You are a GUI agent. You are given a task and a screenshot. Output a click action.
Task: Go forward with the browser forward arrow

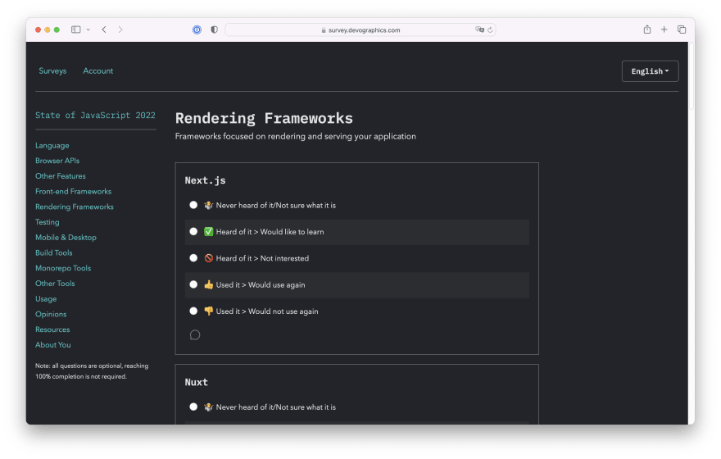point(120,30)
